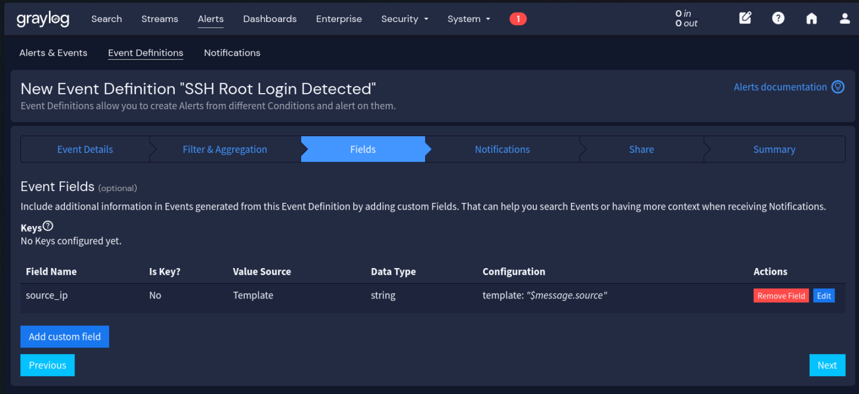The height and width of the screenshot is (394, 859).
Task: Edit the source_ip custom field
Action: (x=824, y=296)
